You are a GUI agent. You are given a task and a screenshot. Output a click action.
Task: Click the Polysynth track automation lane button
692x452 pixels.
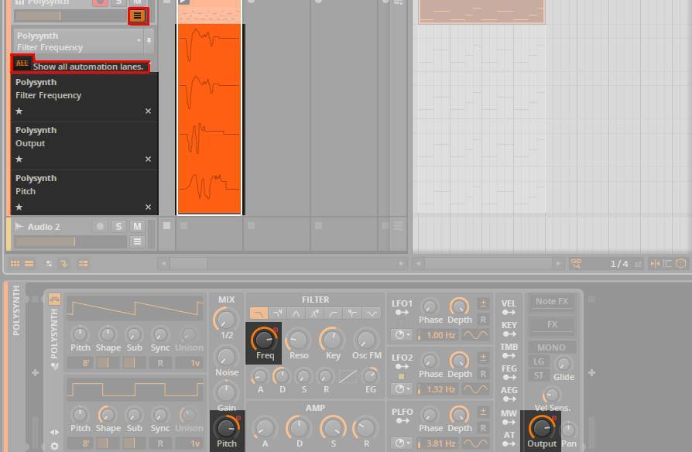(x=138, y=15)
